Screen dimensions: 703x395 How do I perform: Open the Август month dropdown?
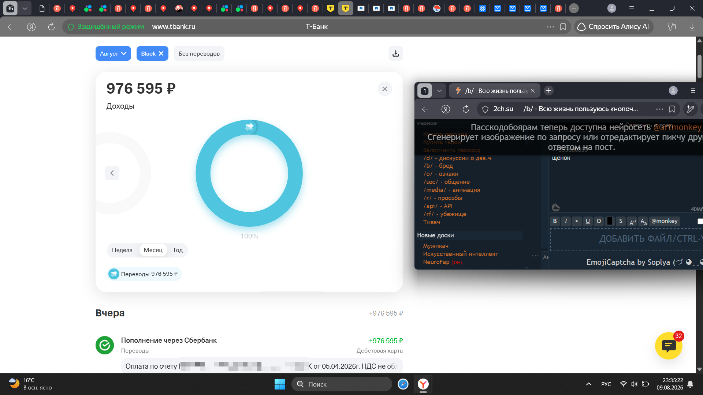click(x=113, y=53)
